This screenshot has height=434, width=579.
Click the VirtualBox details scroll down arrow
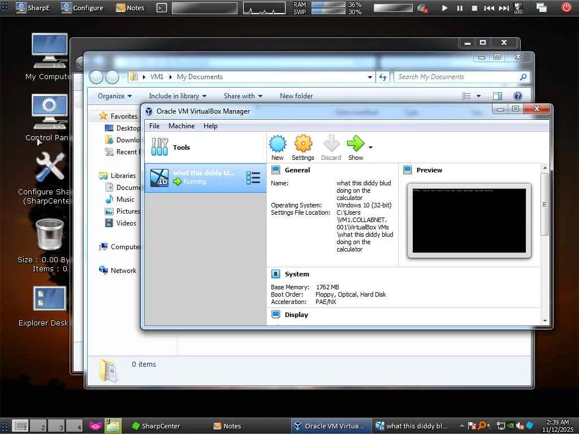(x=545, y=321)
